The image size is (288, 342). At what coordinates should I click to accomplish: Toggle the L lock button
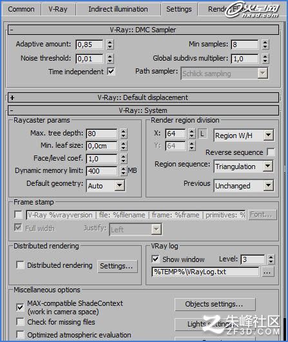202,134
